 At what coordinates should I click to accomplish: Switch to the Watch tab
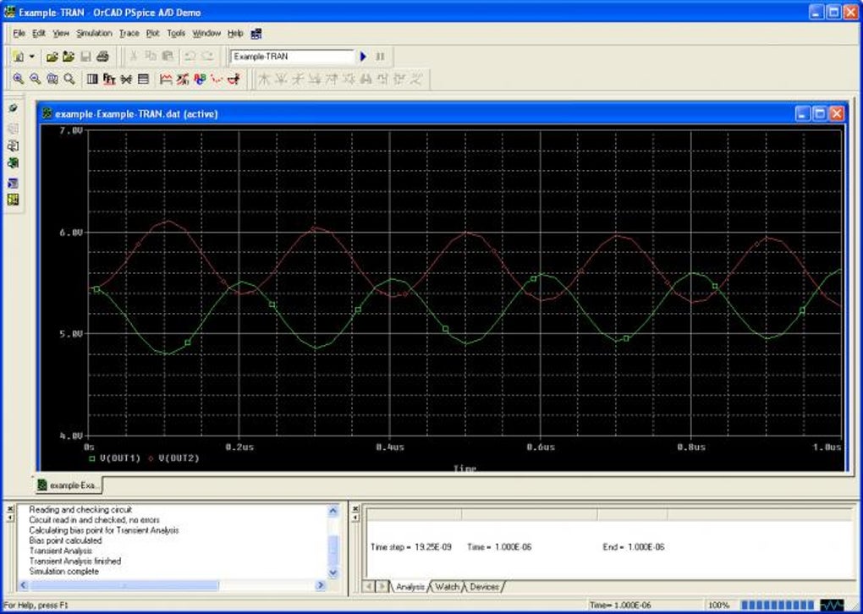point(447,586)
